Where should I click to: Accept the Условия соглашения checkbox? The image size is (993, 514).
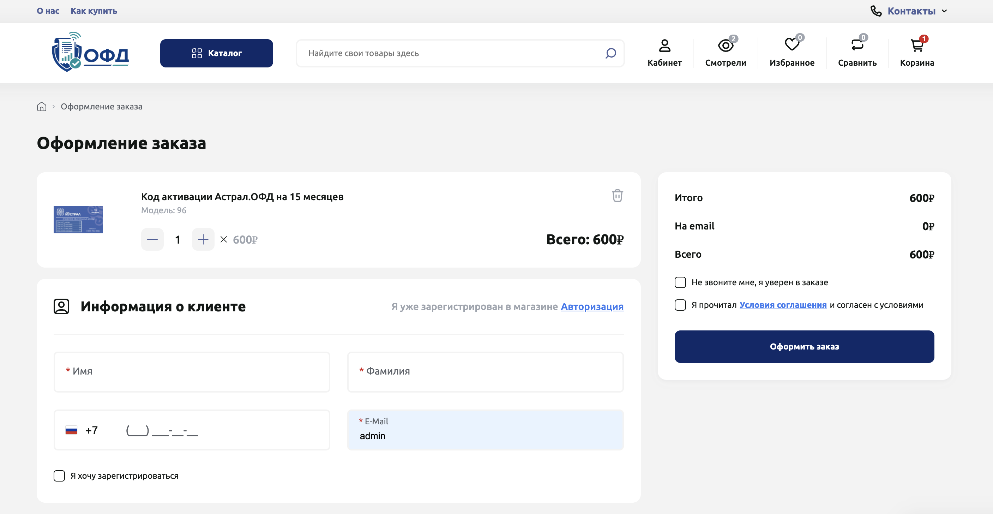[680, 305]
